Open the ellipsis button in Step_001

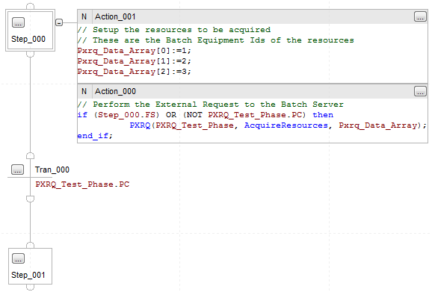click(18, 258)
